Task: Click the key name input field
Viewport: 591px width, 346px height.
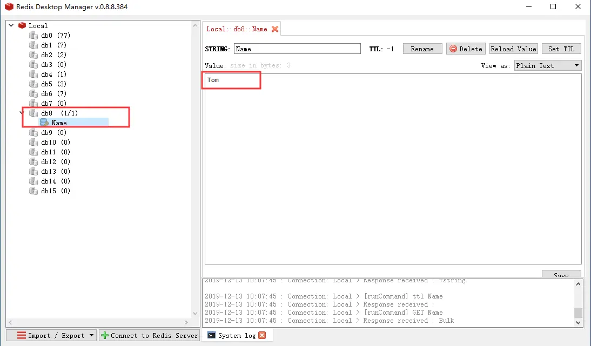Action: (x=297, y=49)
